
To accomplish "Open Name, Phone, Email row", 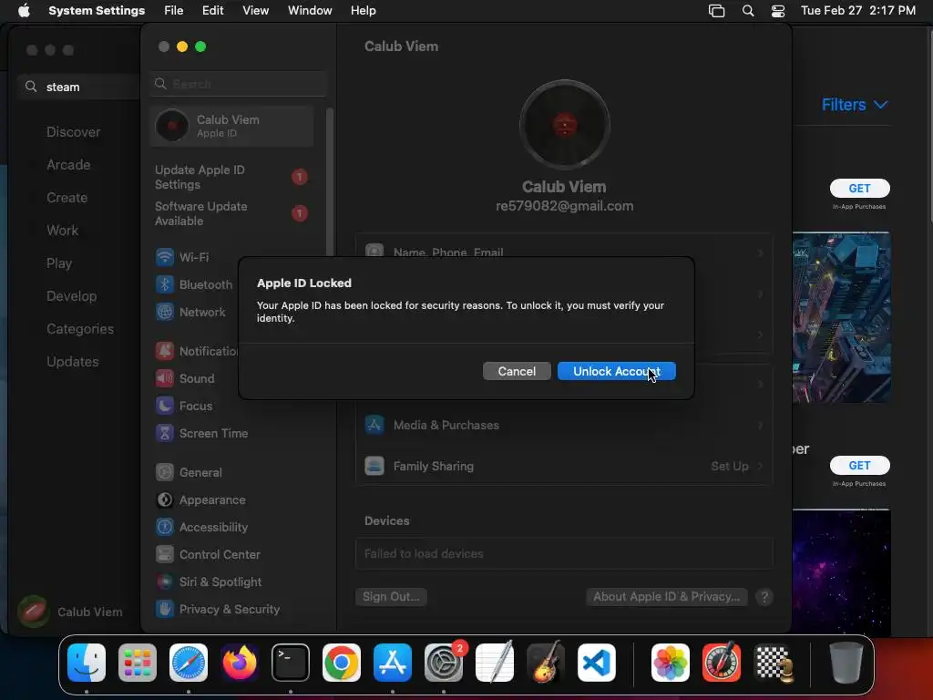I will pyautogui.click(x=564, y=252).
